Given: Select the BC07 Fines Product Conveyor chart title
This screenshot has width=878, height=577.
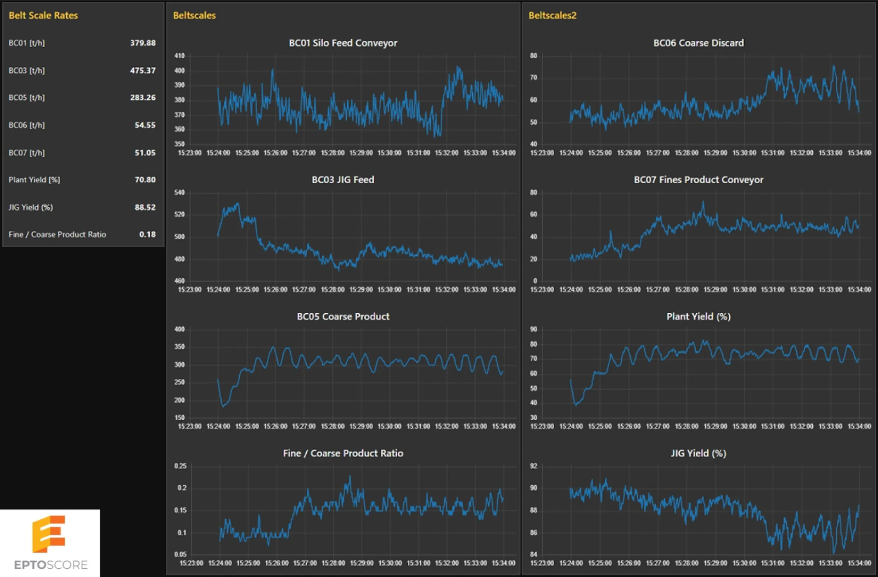Looking at the screenshot, I should [699, 180].
